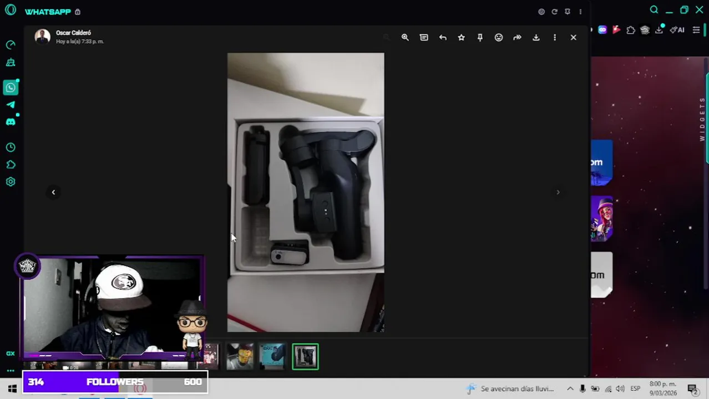Download the photo from the viewer toolbar
The height and width of the screenshot is (399, 709).
[536, 37]
